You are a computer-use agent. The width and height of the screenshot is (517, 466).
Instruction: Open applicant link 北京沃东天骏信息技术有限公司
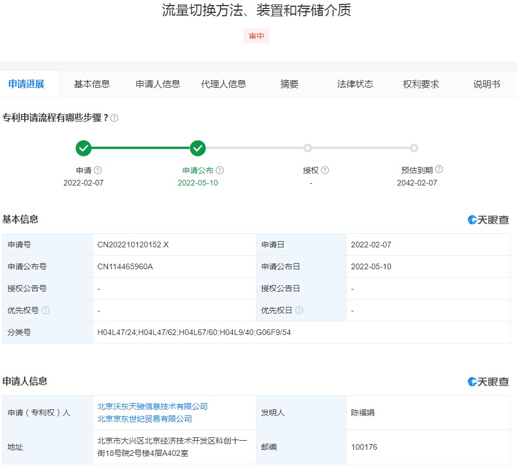point(152,406)
